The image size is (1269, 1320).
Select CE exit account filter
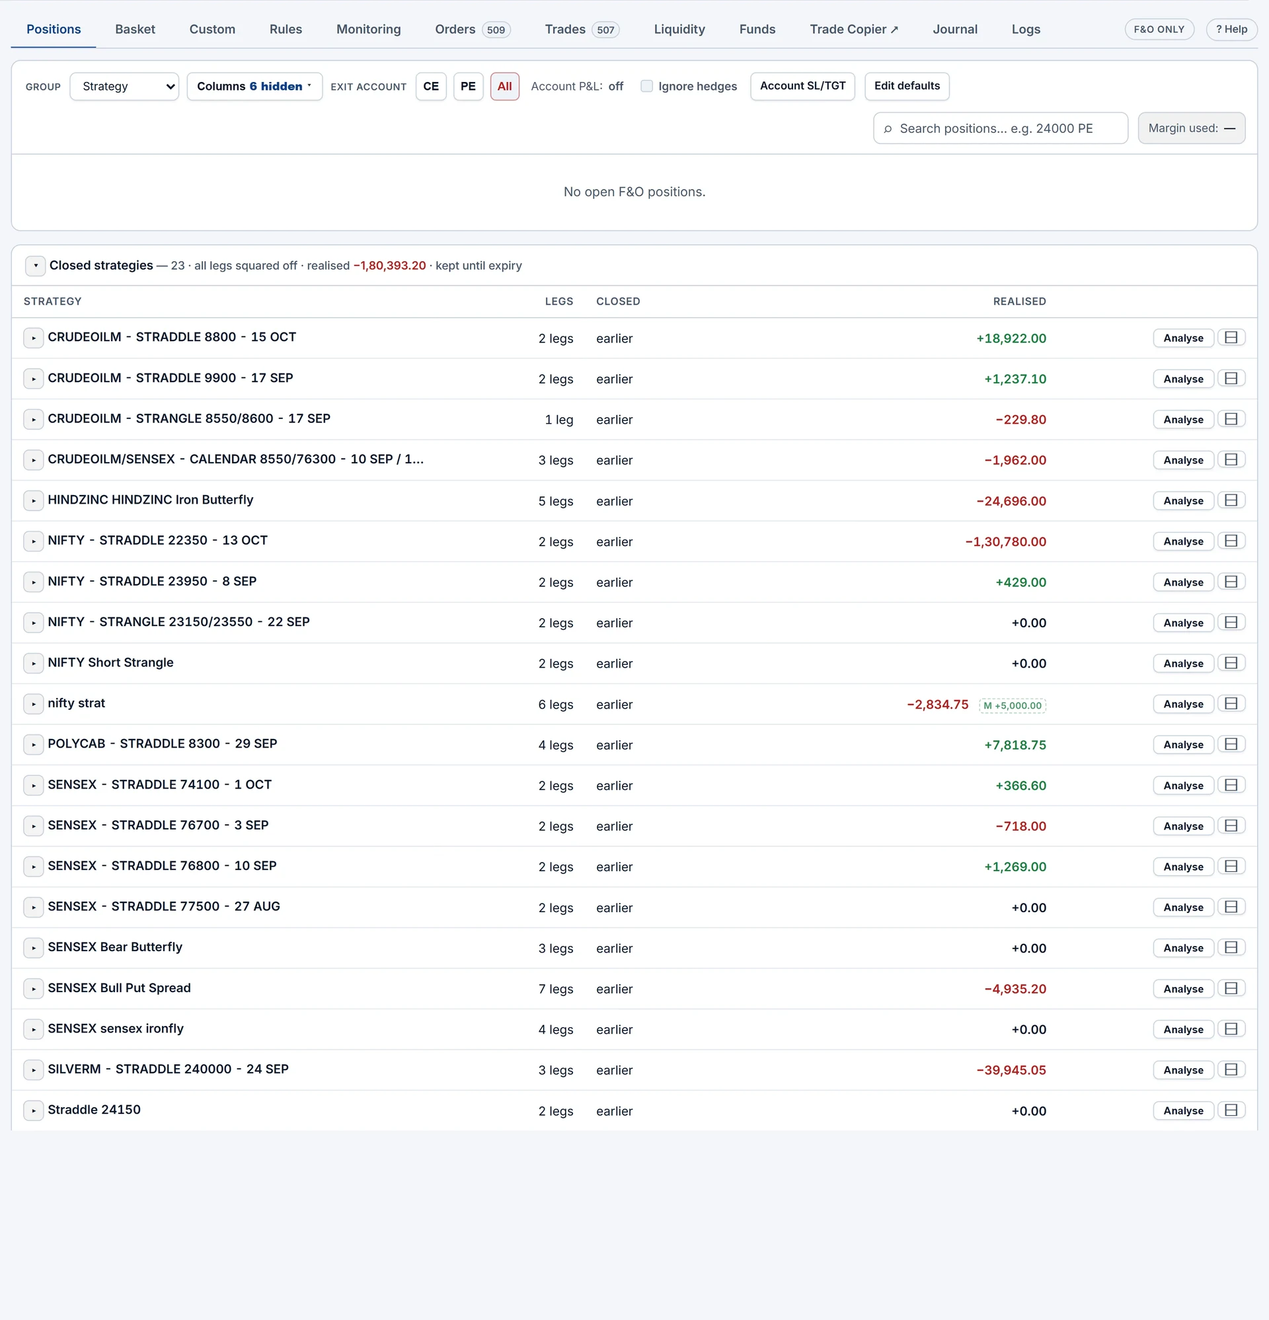431,86
